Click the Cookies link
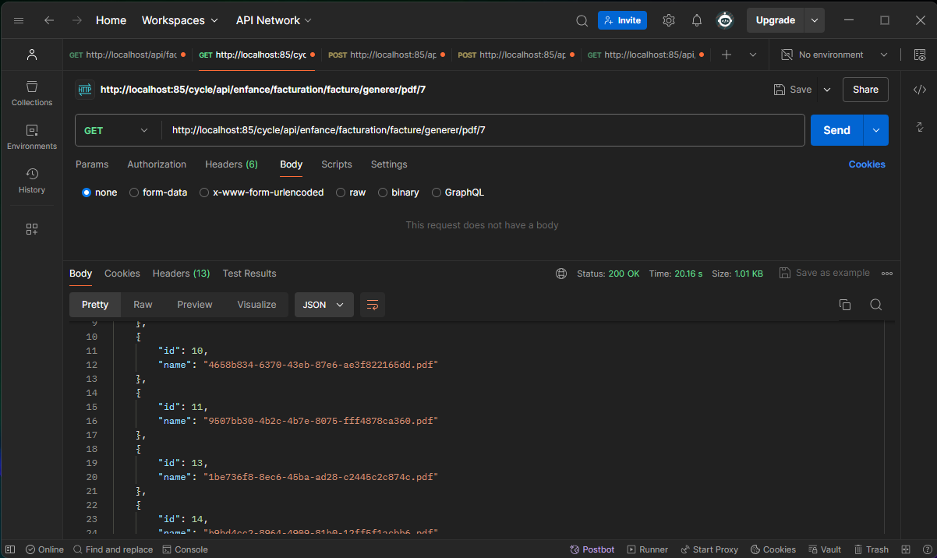The image size is (937, 558). click(x=866, y=164)
